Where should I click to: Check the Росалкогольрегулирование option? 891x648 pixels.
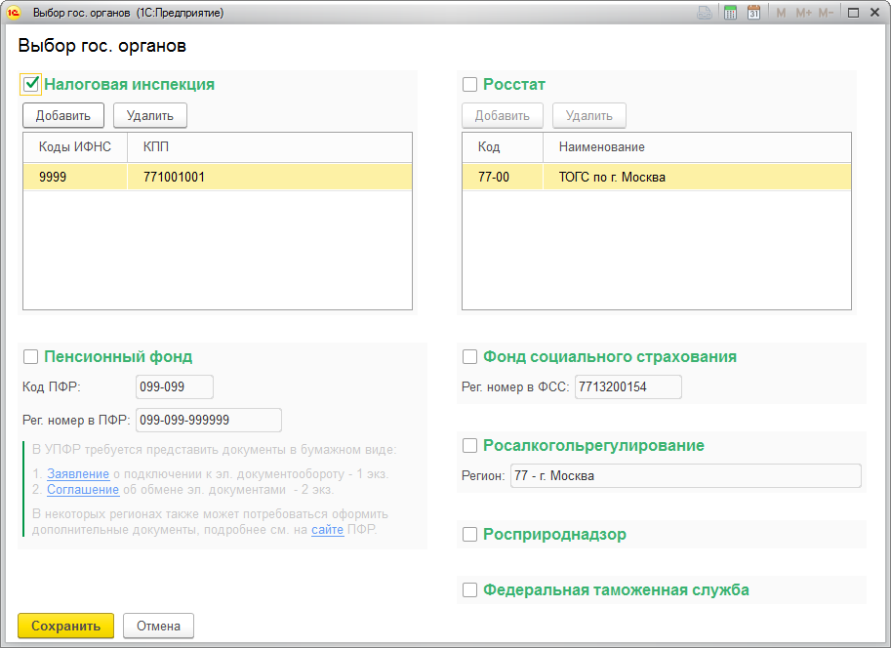pyautogui.click(x=470, y=446)
